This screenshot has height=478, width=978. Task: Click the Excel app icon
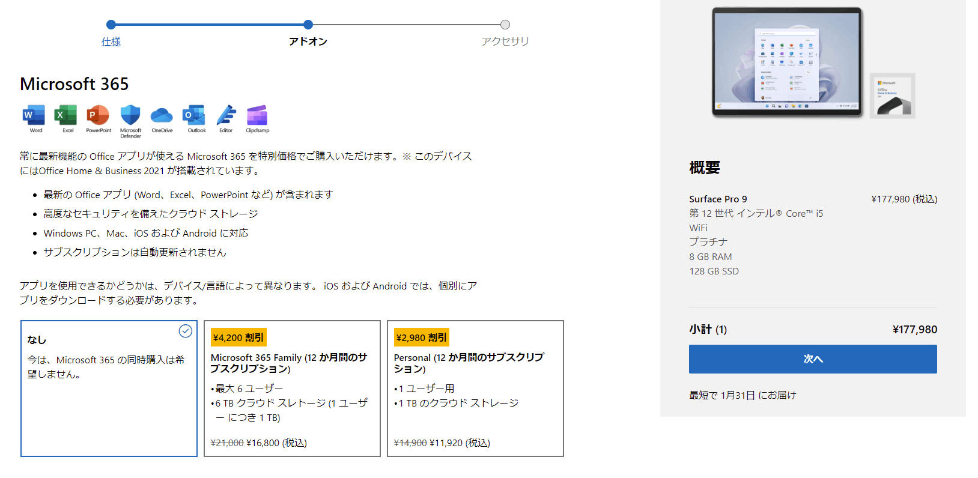click(65, 115)
